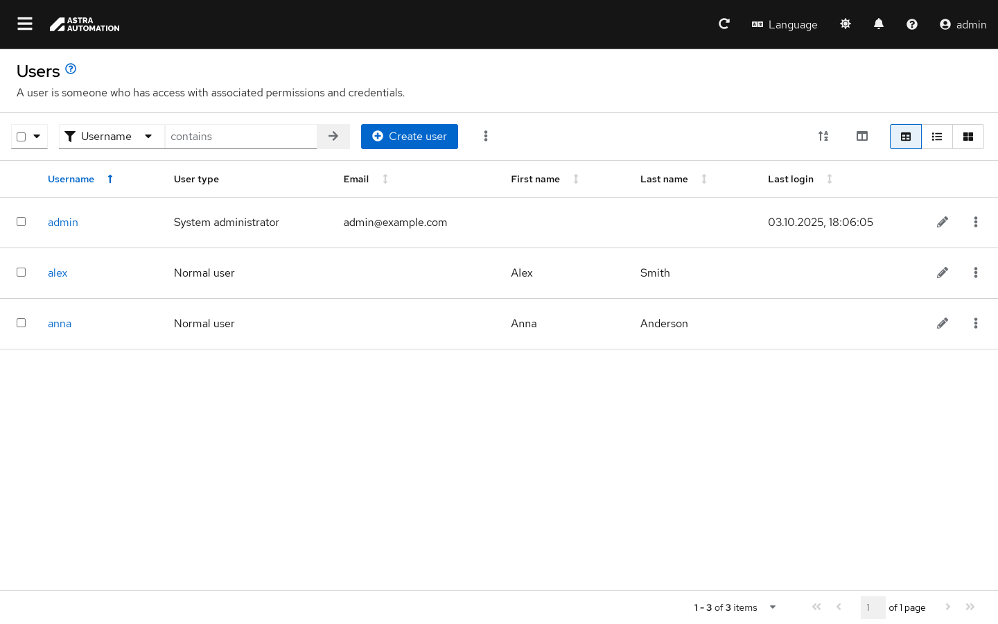This screenshot has height=624, width=998.
Task: Click the Create user button
Action: (x=409, y=137)
